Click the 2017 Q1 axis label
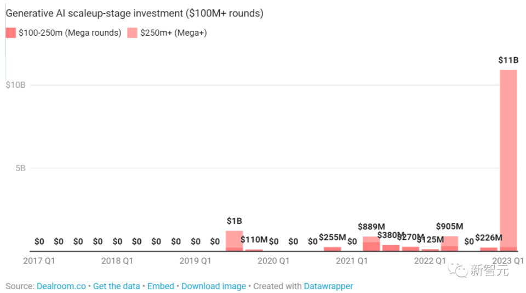 click(39, 261)
